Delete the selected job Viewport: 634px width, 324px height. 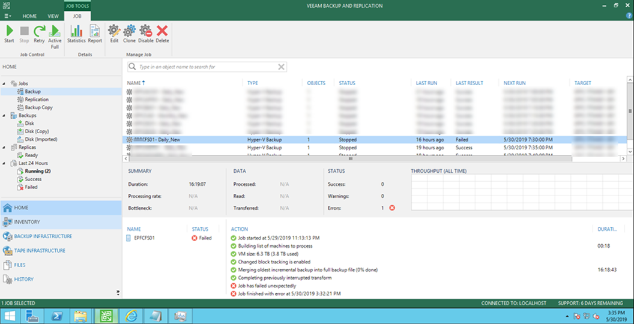coord(162,34)
